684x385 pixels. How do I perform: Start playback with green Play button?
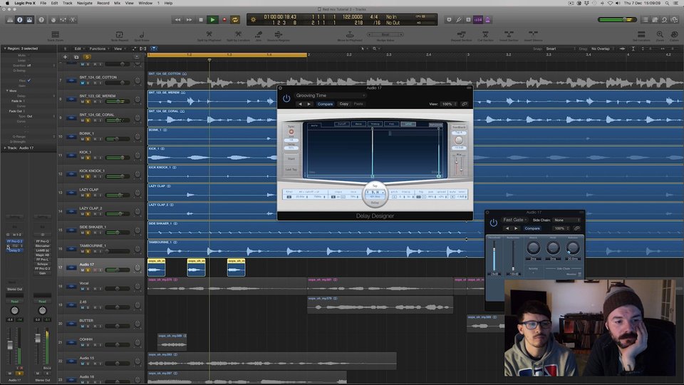(212, 20)
